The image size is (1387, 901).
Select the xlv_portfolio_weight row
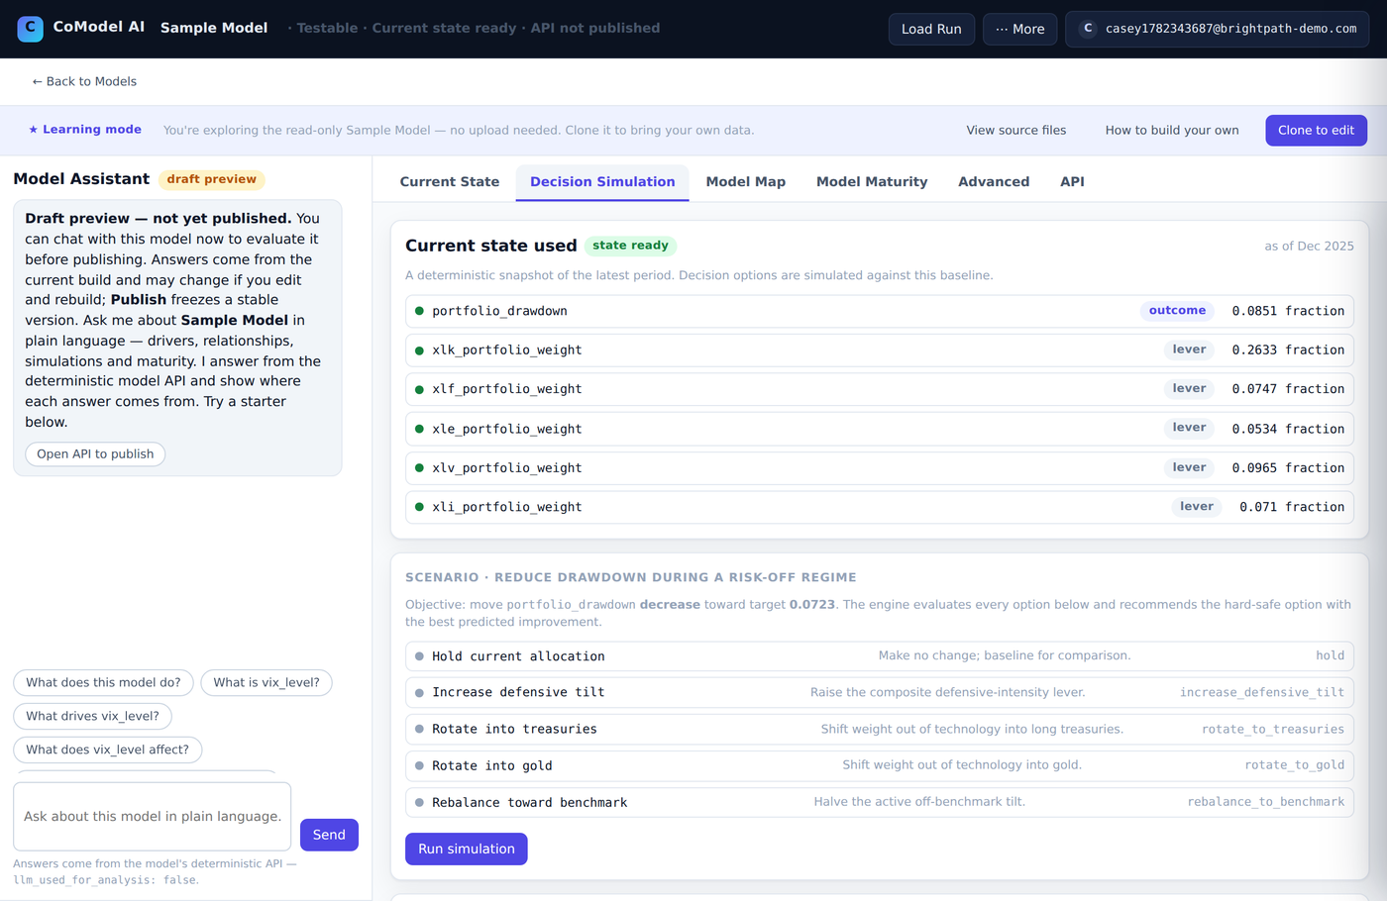click(x=880, y=467)
